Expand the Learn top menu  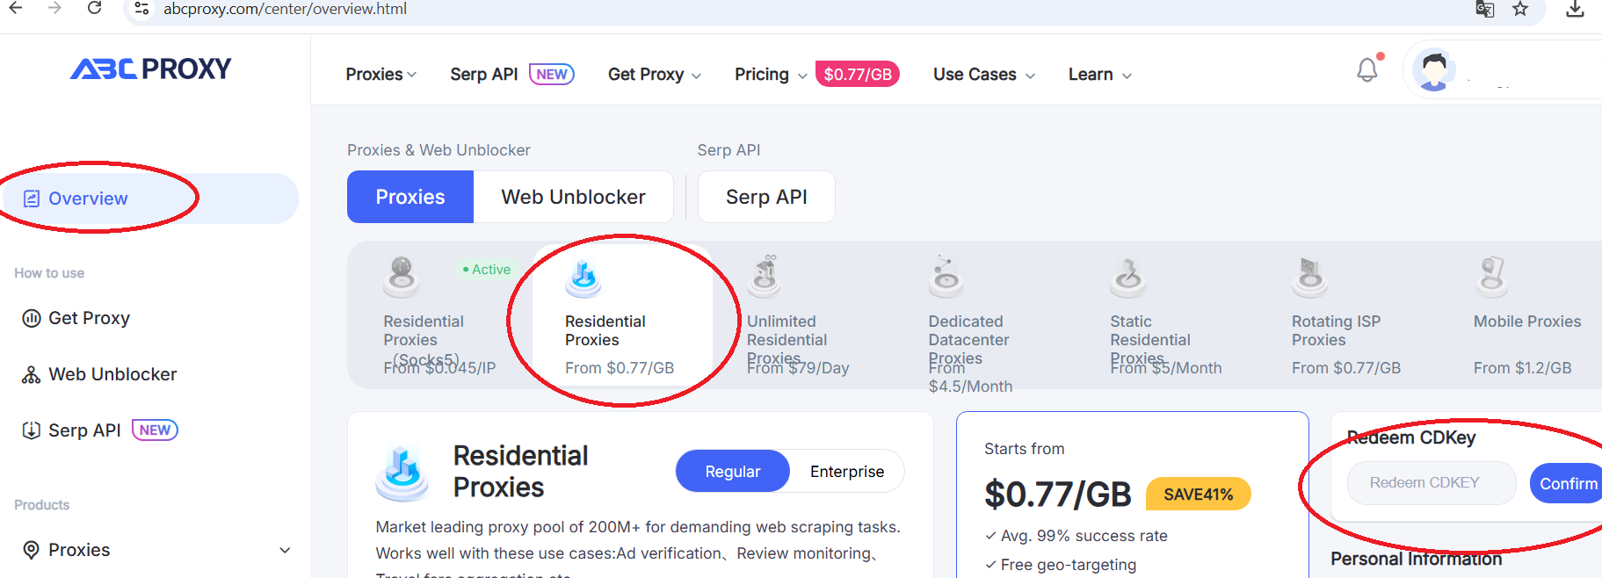[x=1099, y=75]
